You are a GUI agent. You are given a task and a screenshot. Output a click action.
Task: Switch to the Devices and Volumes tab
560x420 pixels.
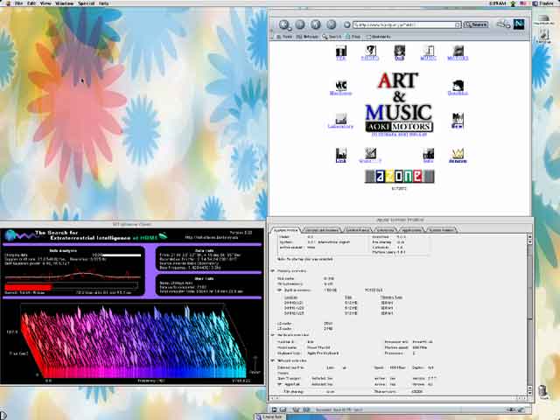pos(322,230)
